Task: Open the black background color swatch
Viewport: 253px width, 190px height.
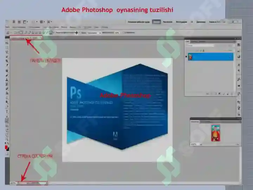Action: point(8,149)
